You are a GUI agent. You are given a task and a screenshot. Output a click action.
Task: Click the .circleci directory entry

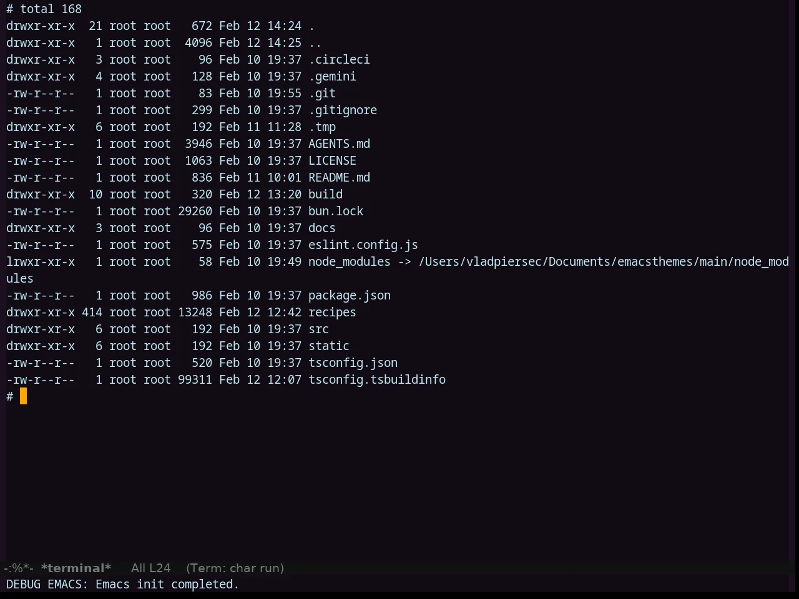[x=339, y=59]
